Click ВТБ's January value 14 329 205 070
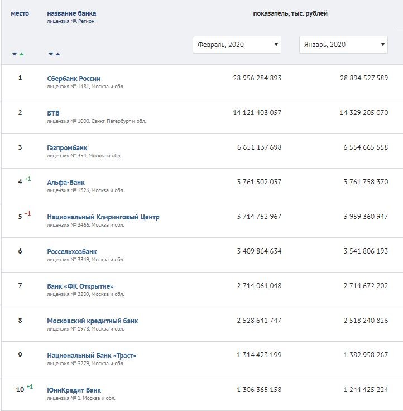The image size is (403, 411). click(x=363, y=113)
